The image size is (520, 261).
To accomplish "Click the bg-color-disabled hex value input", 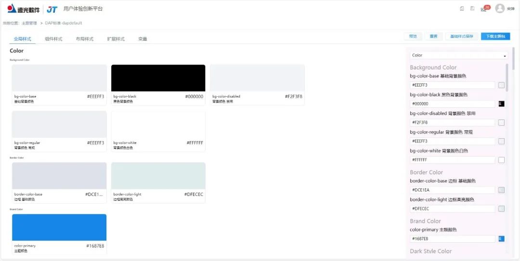I will coord(452,123).
